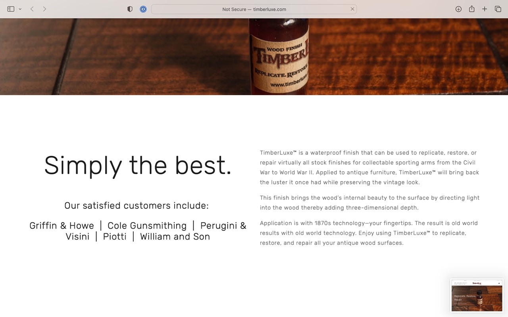Open the privacy report shield icon
508x317 pixels.
point(130,9)
